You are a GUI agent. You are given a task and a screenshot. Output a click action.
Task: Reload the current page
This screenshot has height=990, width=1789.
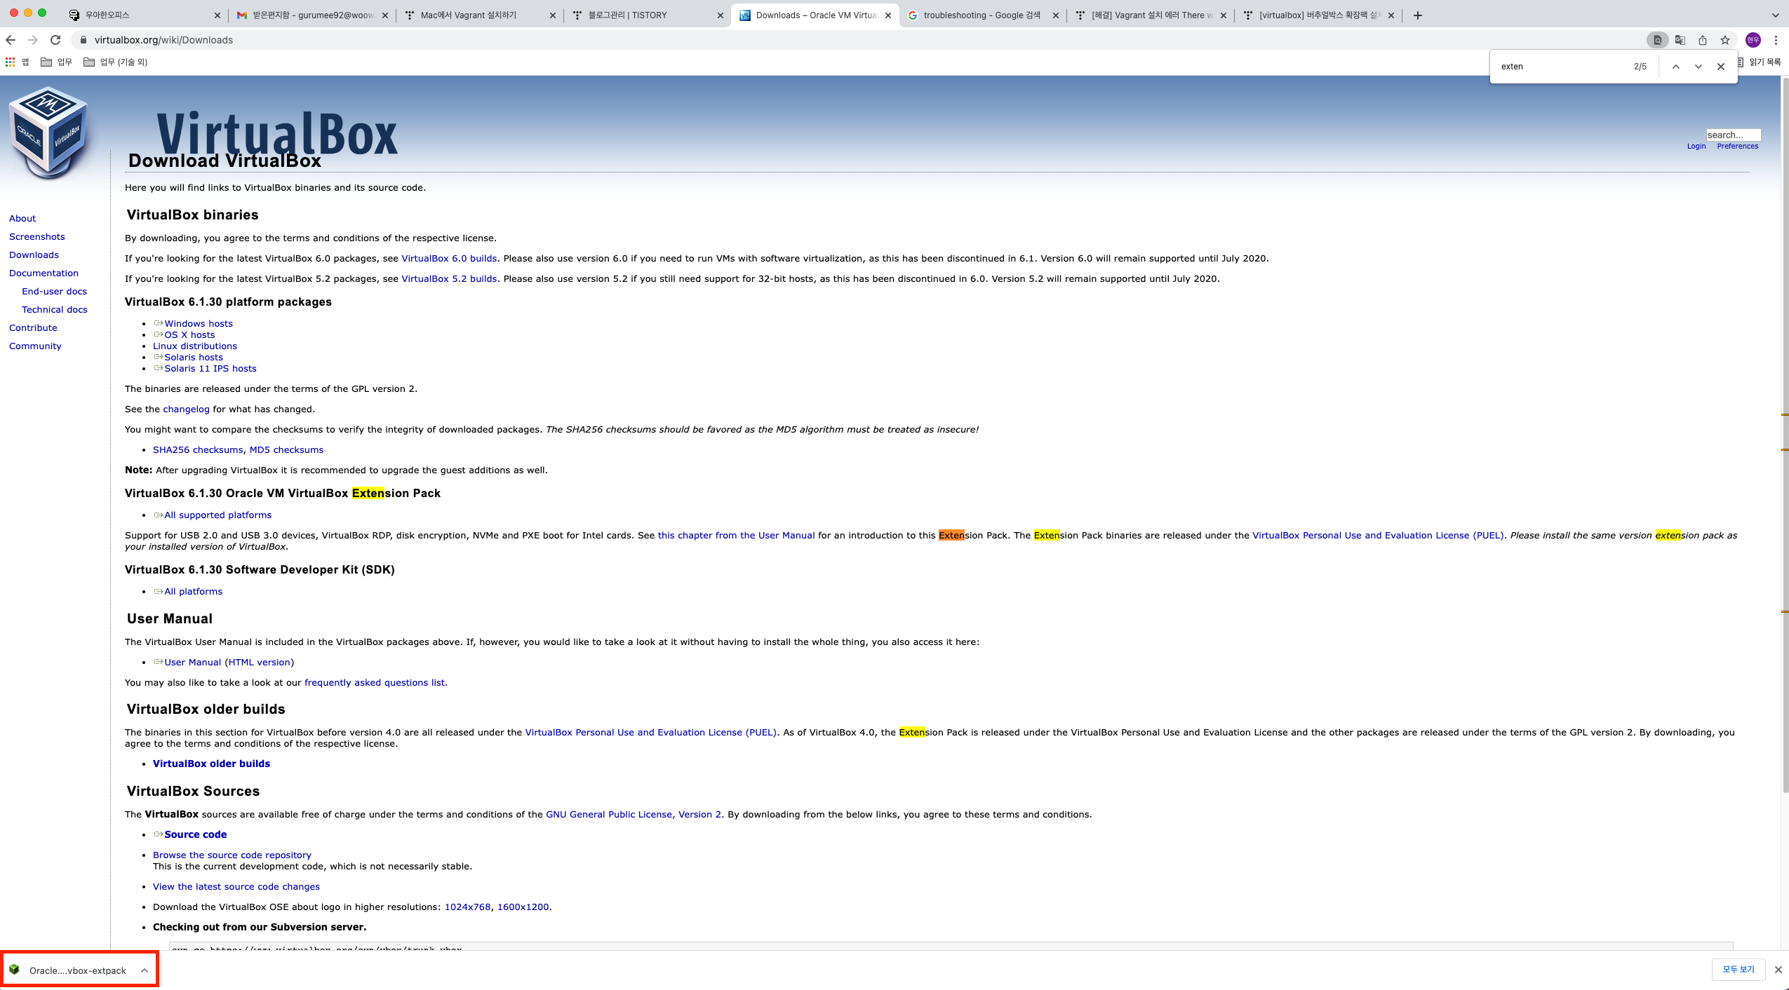pos(55,40)
